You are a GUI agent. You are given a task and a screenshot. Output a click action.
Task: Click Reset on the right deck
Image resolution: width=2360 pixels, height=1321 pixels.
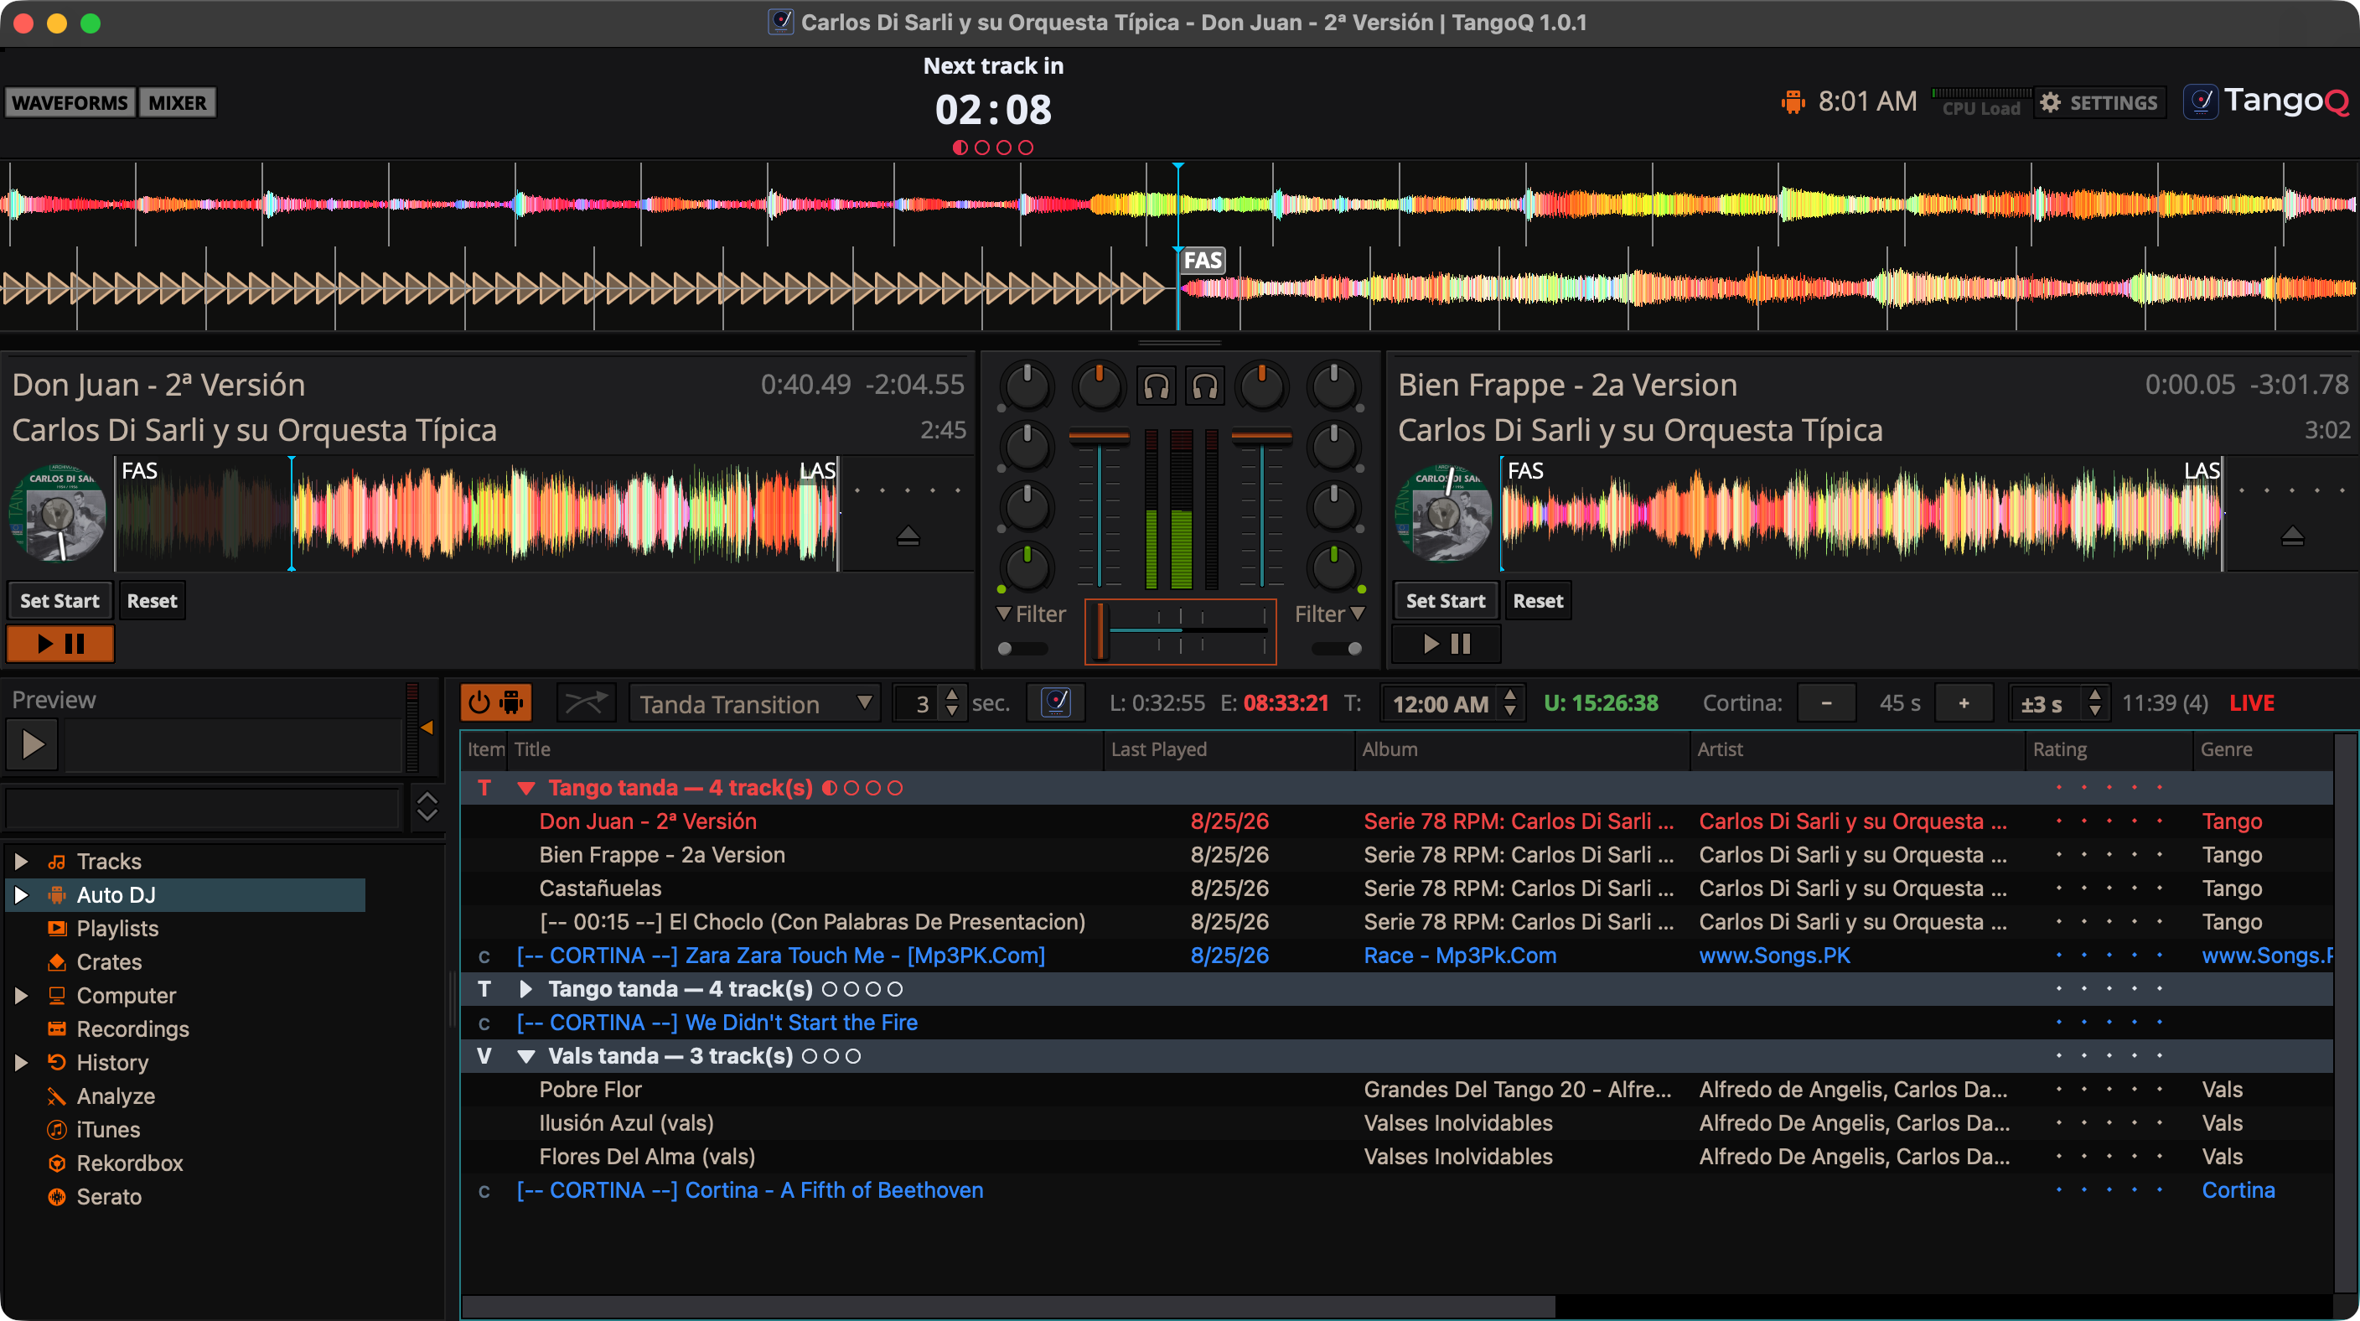pyautogui.click(x=1537, y=601)
